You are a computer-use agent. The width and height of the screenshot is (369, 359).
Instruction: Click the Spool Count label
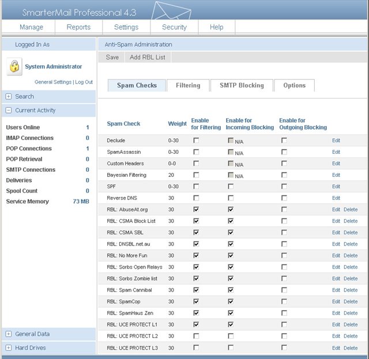(22, 191)
